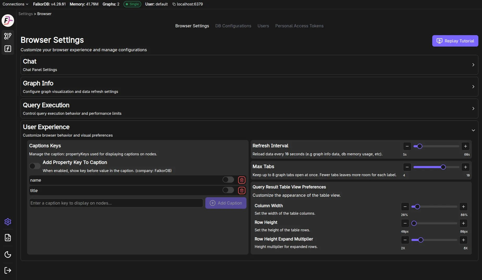Click the FalkorDB logo icon
The width and height of the screenshot is (482, 280).
8,21
